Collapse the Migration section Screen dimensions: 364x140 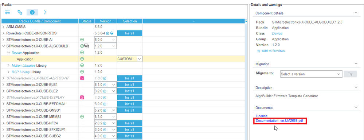356,63
